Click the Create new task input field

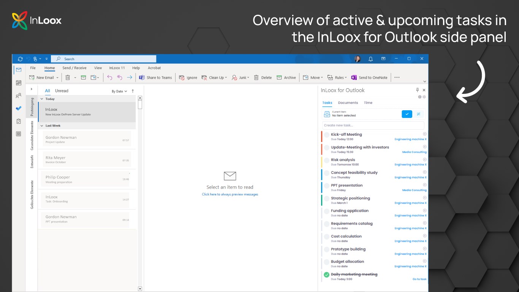[373, 125]
